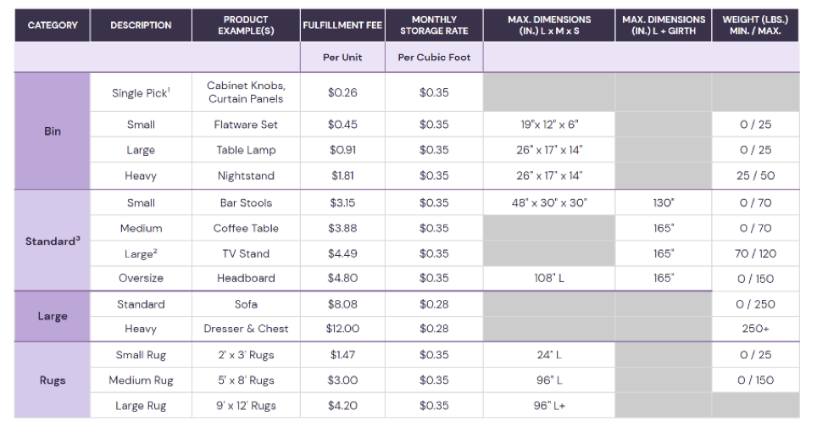The width and height of the screenshot is (817, 427).
Task: Click the Rugs category cell
Action: [53, 380]
